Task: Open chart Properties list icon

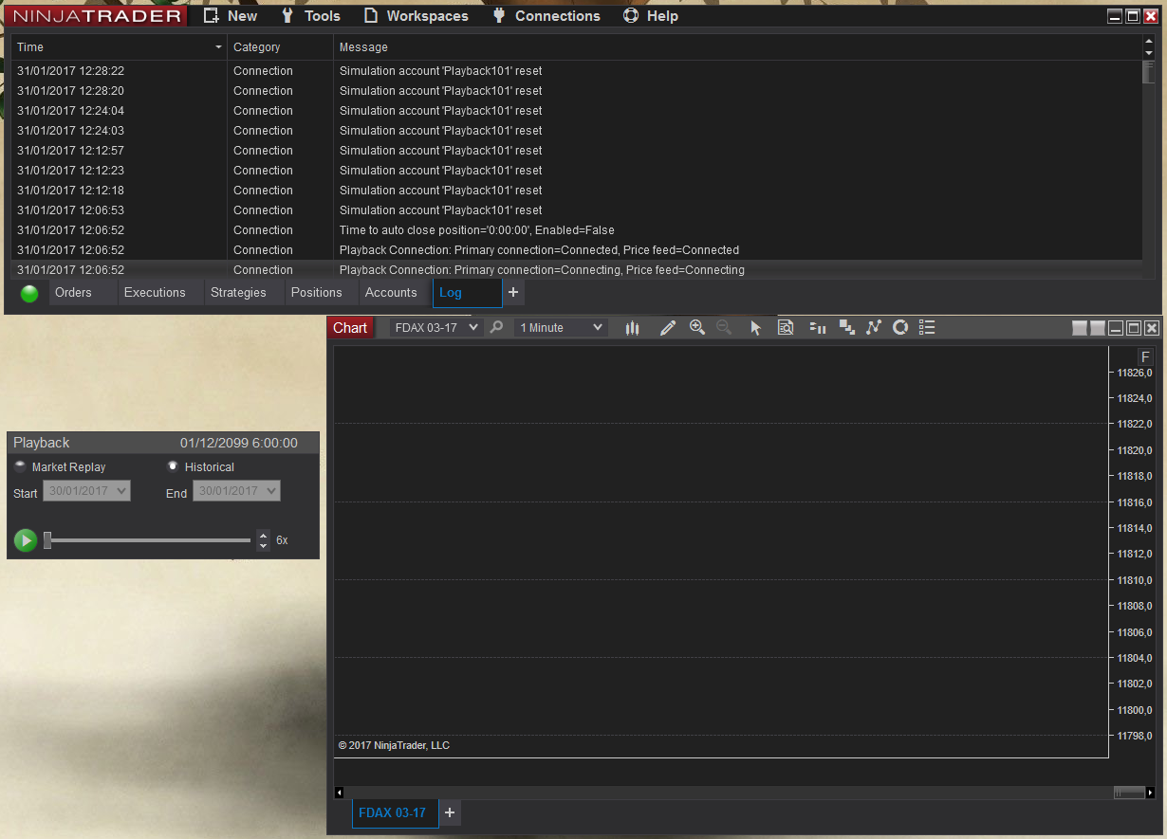Action: (928, 327)
